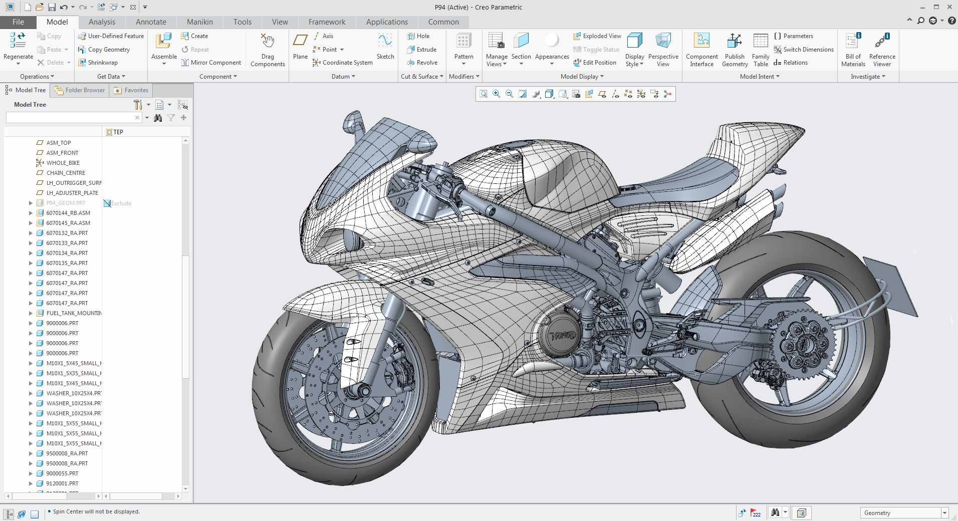Click the Revolve button
This screenshot has height=521, width=958.
(x=422, y=63)
